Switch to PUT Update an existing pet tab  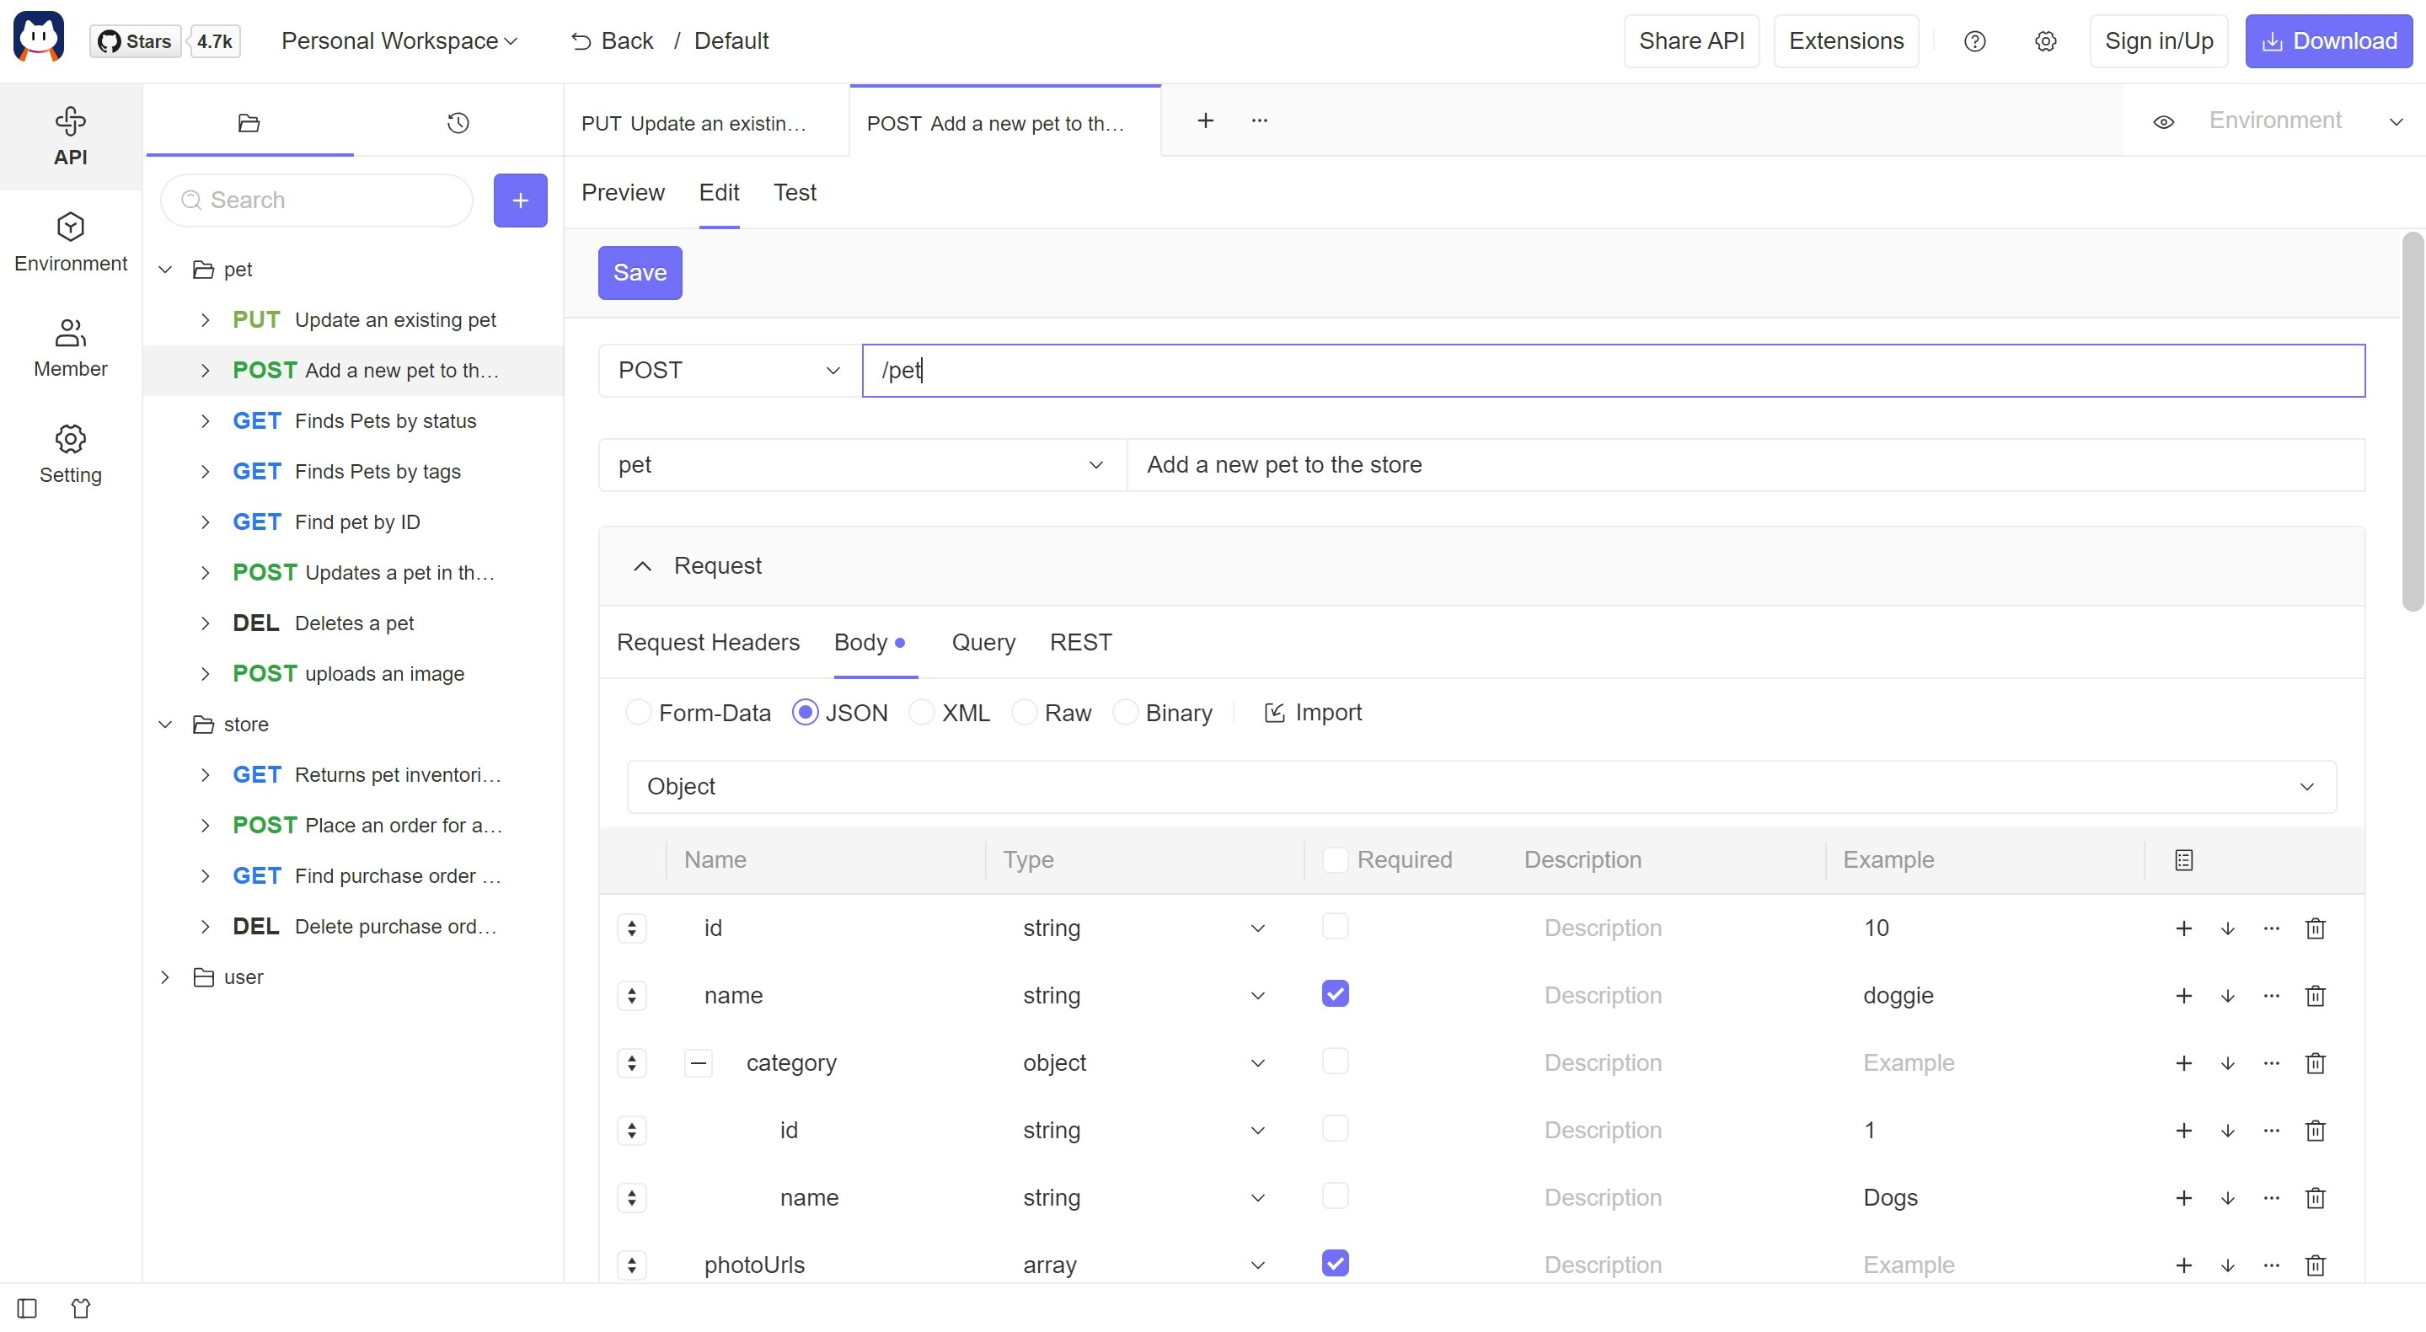706,122
